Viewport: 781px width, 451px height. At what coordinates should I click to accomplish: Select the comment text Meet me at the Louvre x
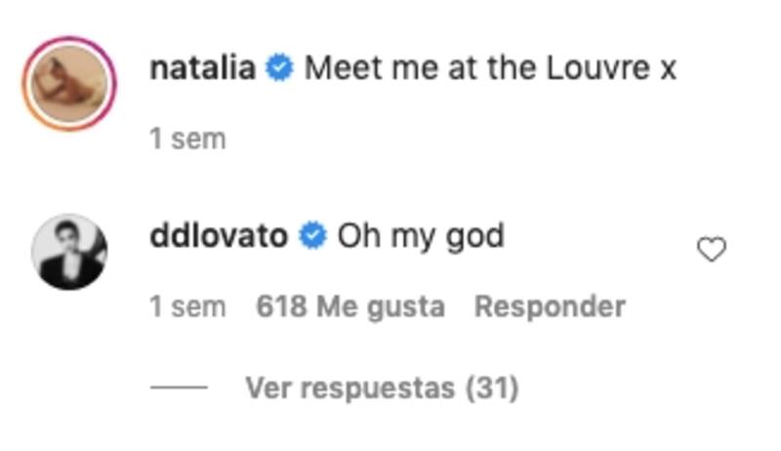(490, 67)
